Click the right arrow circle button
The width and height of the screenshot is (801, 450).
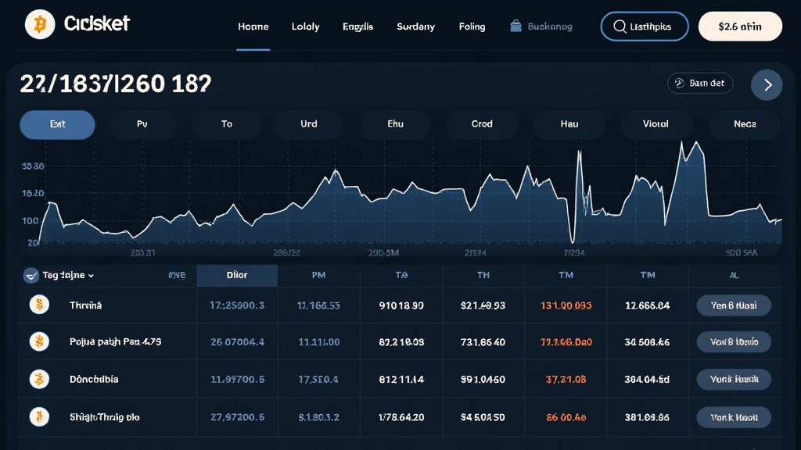[x=767, y=84]
